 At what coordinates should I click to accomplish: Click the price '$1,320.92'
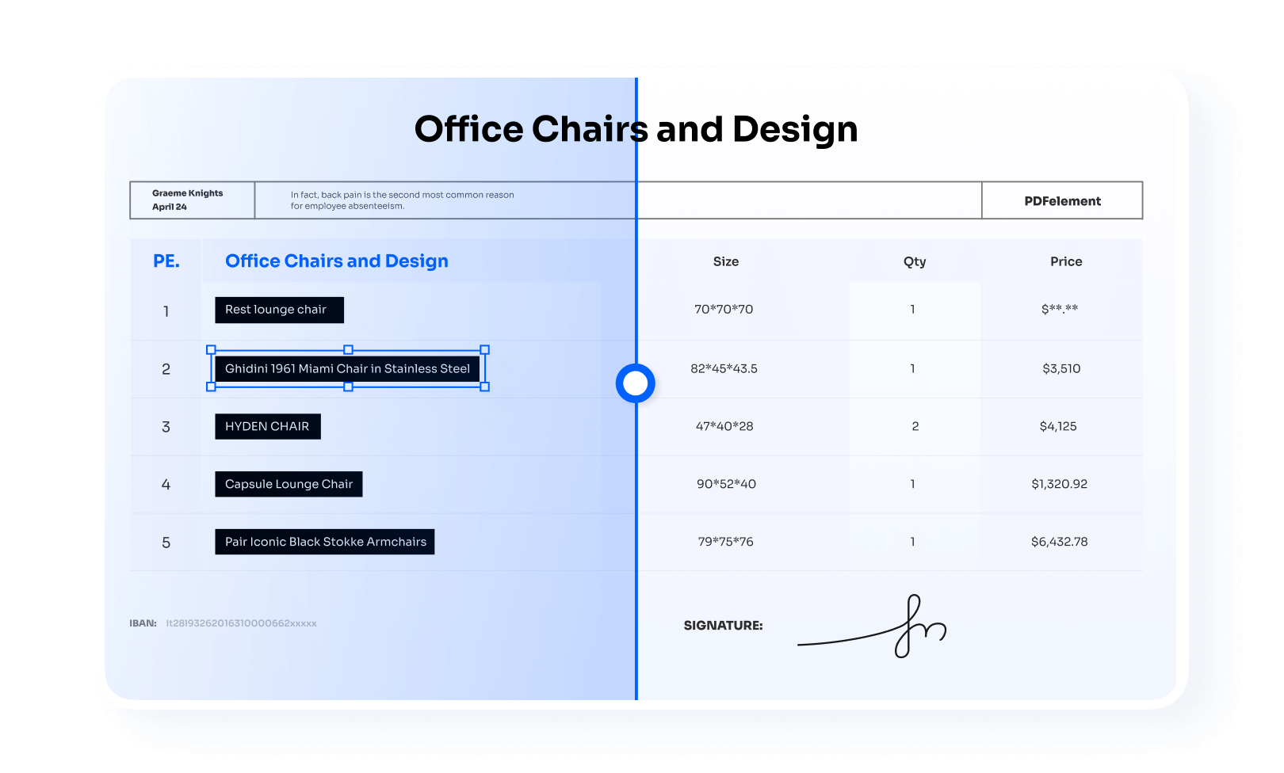click(x=1059, y=484)
